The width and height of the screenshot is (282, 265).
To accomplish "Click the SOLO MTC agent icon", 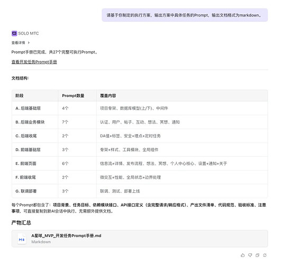I will point(14,33).
